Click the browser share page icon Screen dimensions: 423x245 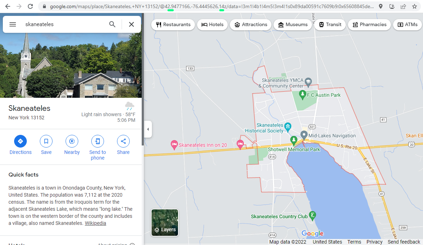(x=403, y=6)
